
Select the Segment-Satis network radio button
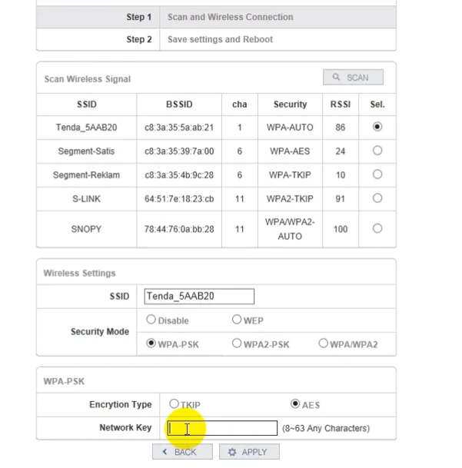click(x=377, y=151)
